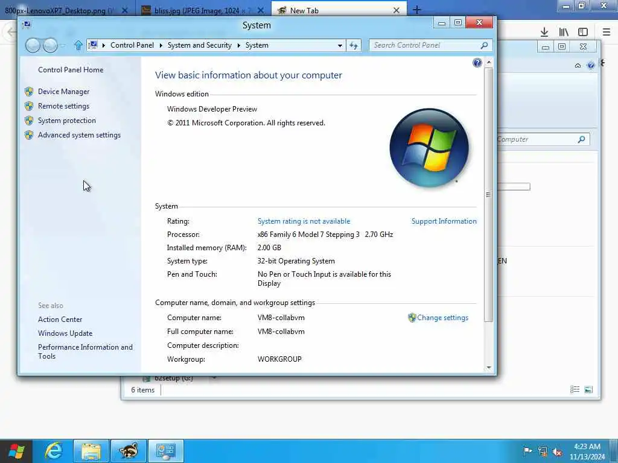Viewport: 618px width, 463px height.
Task: Expand the arrow before Control Panel breadcrumb
Action: click(x=104, y=45)
